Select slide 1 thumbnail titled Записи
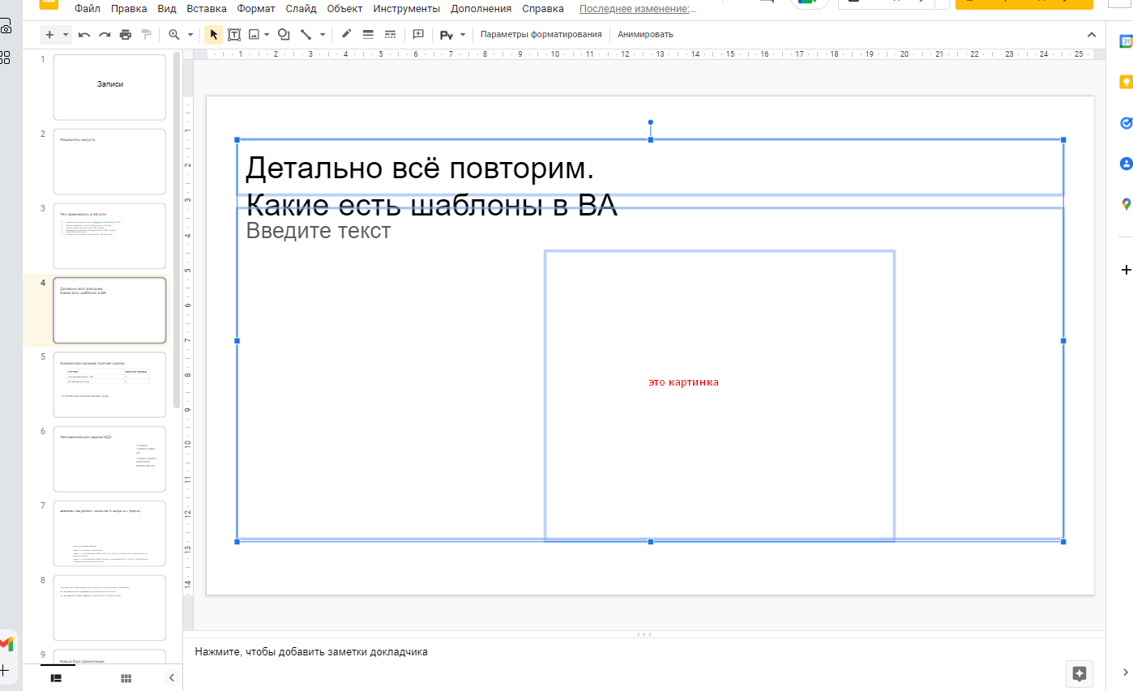The width and height of the screenshot is (1133, 691). (x=109, y=87)
